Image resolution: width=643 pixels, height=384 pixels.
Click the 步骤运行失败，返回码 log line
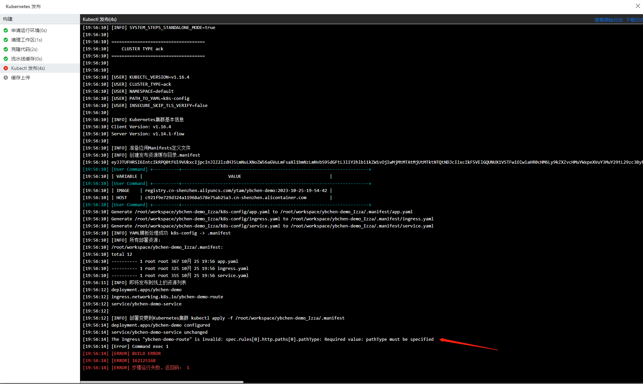click(136, 368)
